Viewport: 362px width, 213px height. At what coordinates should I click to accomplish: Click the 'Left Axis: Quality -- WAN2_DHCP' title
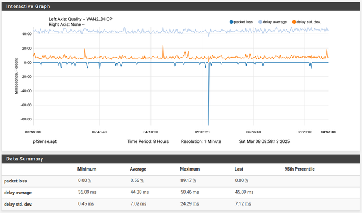point(80,19)
